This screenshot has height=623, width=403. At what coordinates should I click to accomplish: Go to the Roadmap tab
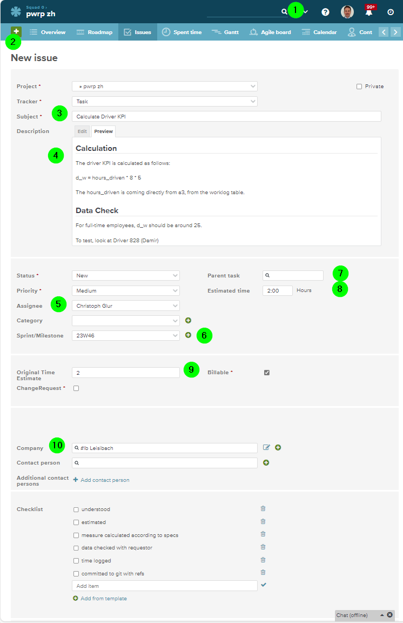94,32
